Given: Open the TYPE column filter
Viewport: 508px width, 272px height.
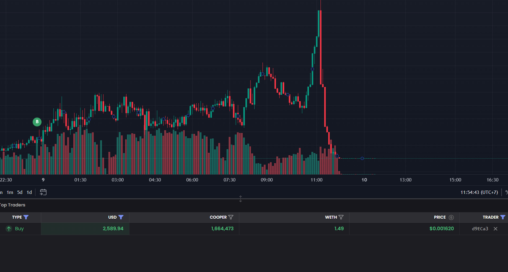Looking at the screenshot, I should [26, 217].
